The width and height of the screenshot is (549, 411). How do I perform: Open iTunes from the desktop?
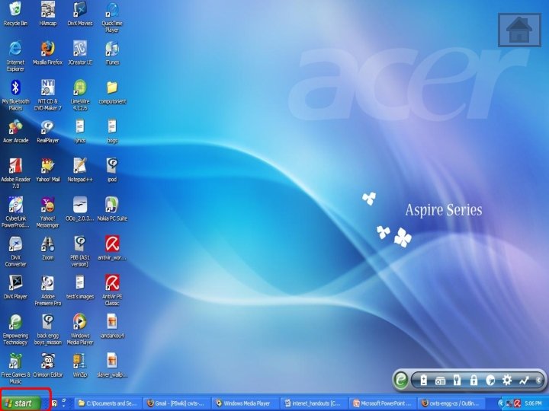click(112, 48)
